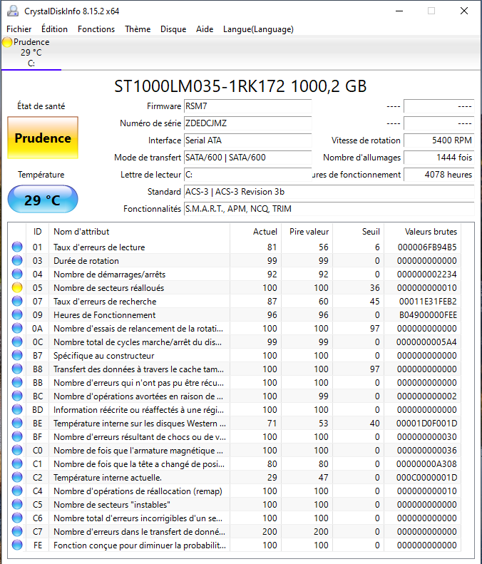Click the Firmware field showing RSM7

(247, 106)
